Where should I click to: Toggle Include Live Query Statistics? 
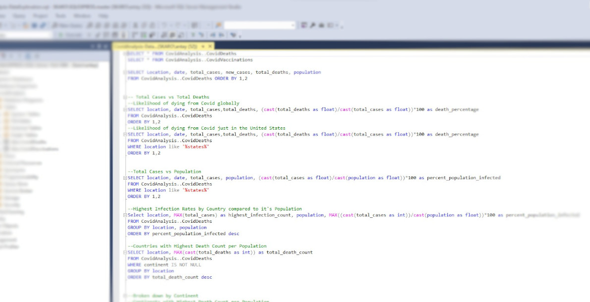(x=143, y=35)
